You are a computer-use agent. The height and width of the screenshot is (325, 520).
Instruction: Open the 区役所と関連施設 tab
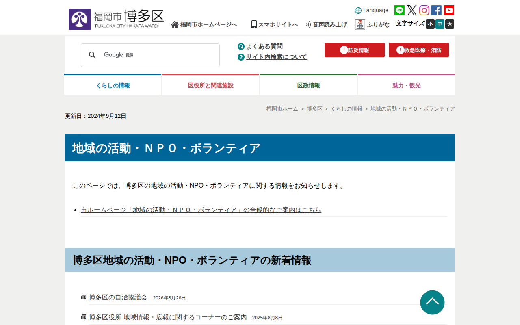coord(211,85)
